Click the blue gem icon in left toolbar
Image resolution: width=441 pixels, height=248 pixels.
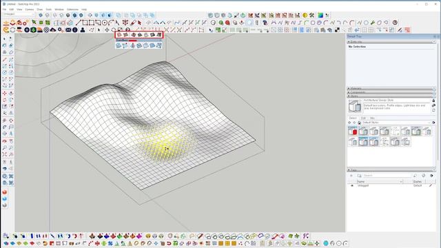tap(5, 199)
